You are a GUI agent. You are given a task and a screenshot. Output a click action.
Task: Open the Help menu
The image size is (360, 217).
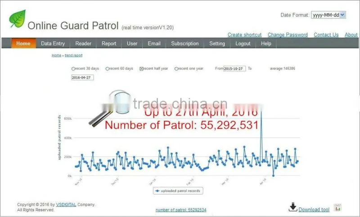tap(266, 43)
